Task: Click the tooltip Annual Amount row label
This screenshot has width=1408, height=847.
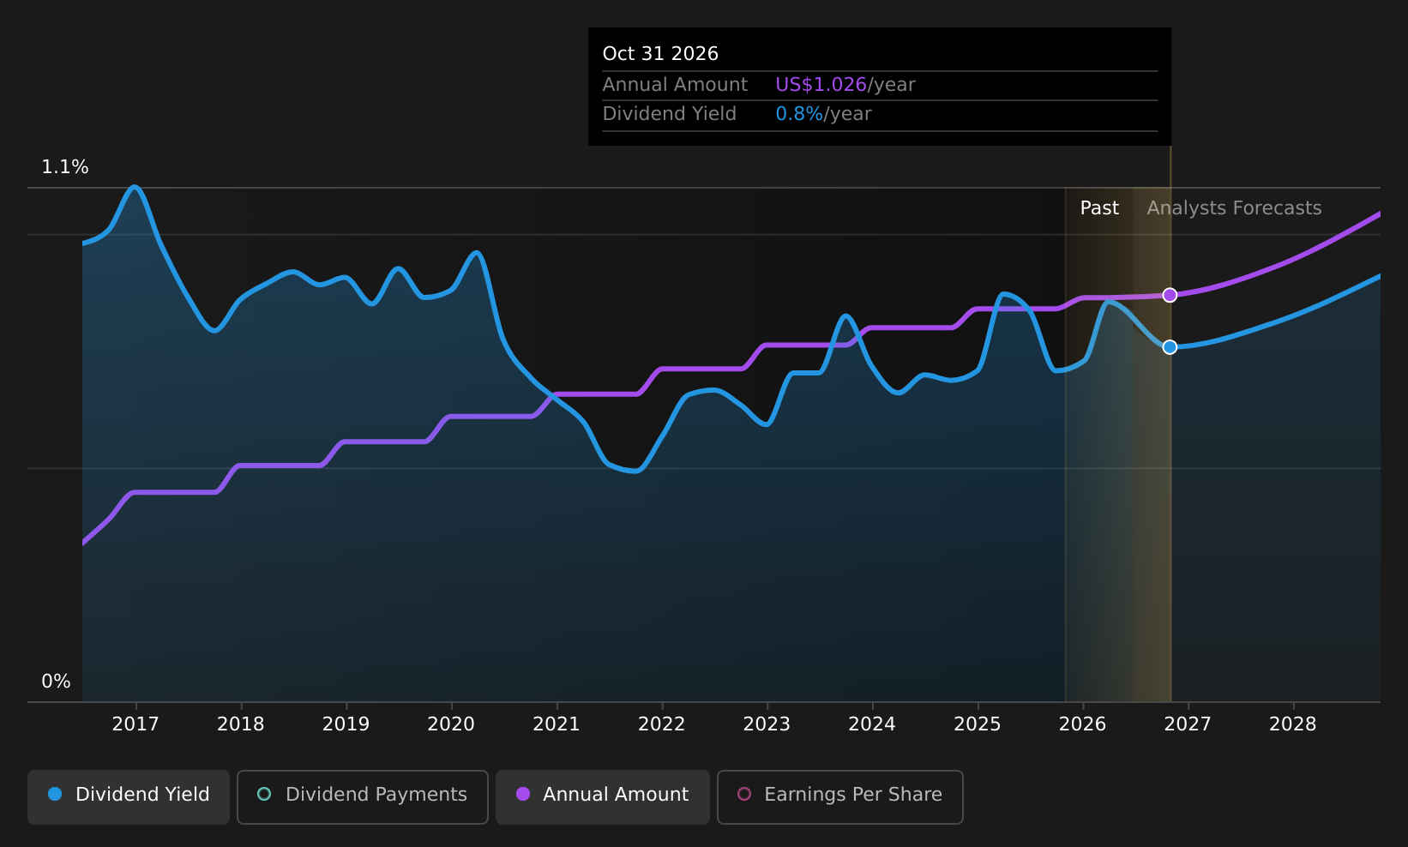Action: (675, 85)
